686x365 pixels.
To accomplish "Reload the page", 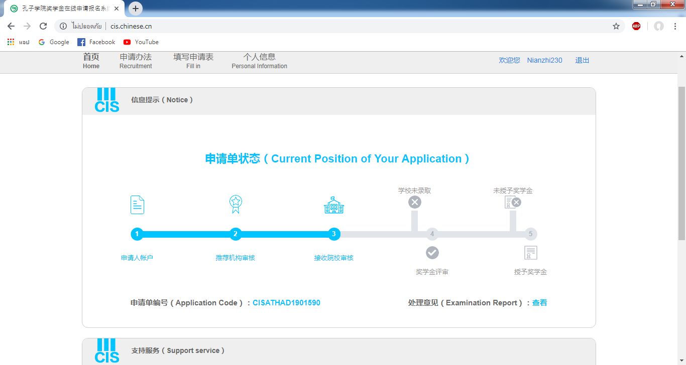I will [x=43, y=26].
